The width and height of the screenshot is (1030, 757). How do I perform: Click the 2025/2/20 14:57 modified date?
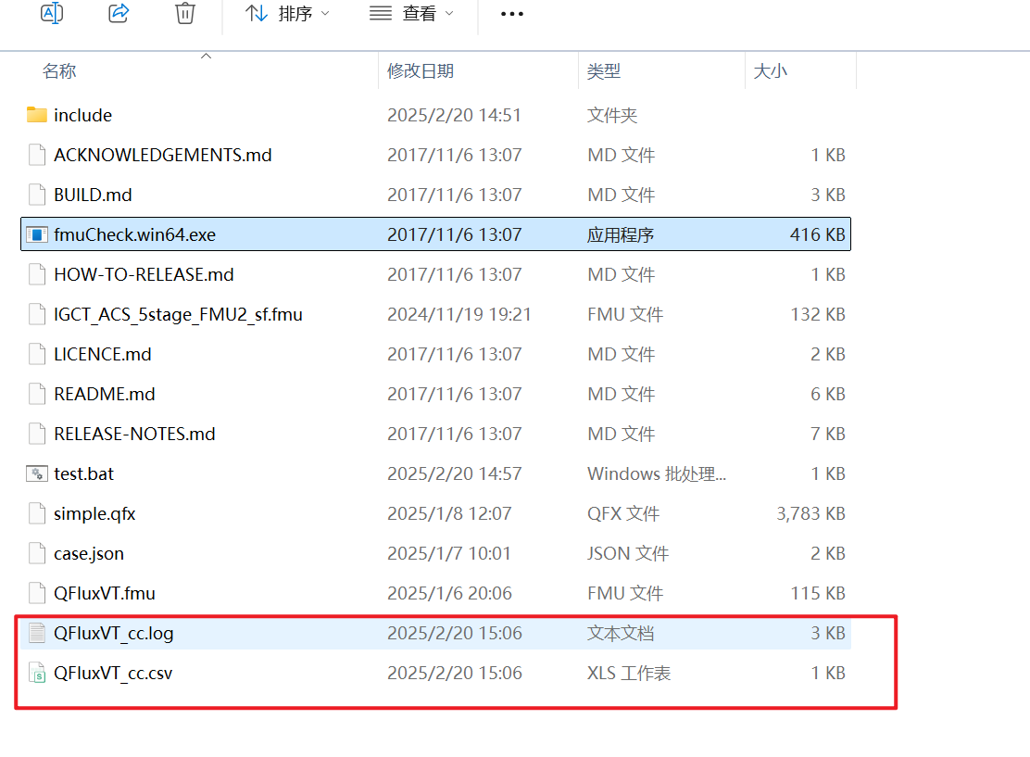click(454, 473)
